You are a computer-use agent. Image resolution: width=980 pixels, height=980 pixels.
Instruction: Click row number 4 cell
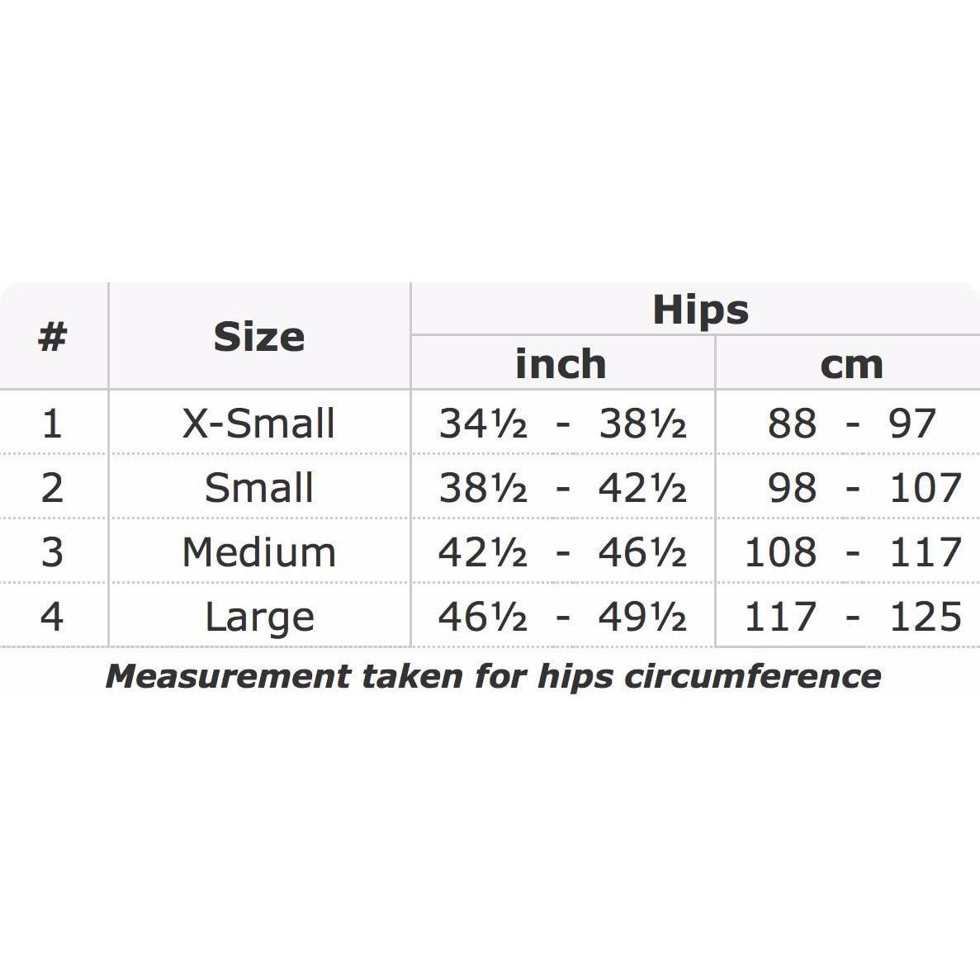[52, 617]
